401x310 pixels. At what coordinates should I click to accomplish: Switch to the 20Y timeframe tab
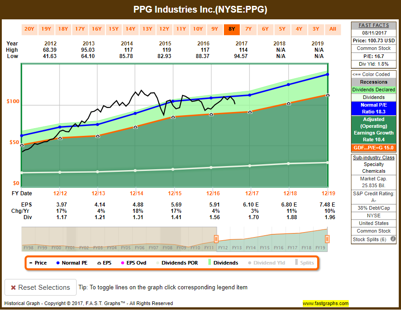click(x=29, y=29)
